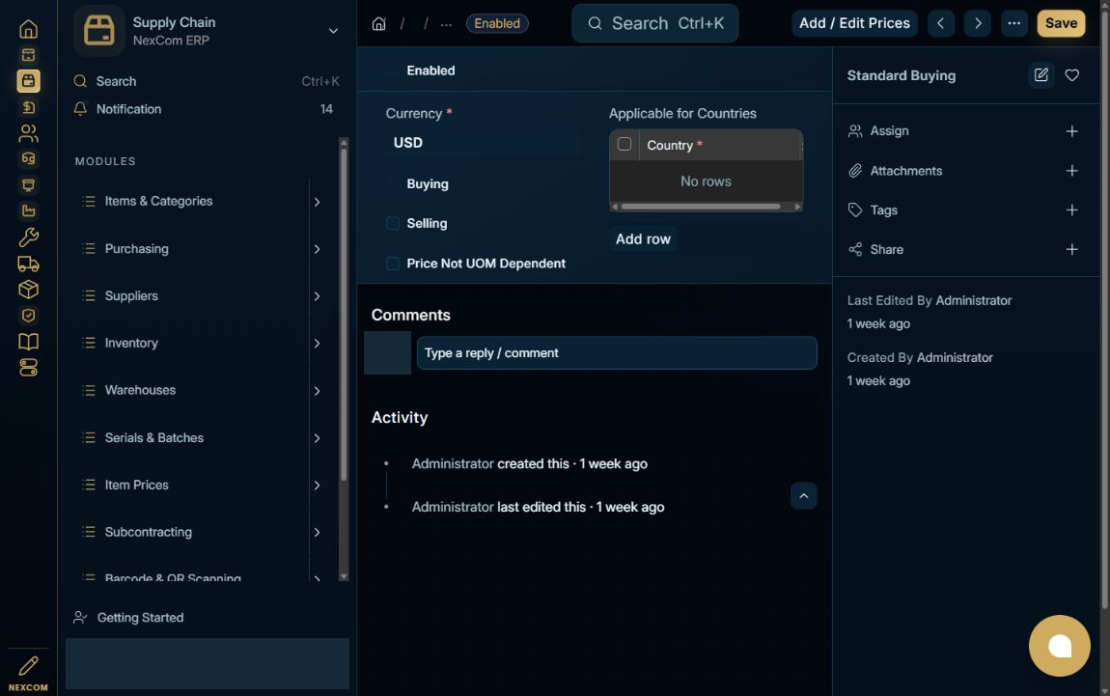Screen dimensions: 1110x696
Task: Open the support headset icon in the left rail
Action: pos(28,158)
